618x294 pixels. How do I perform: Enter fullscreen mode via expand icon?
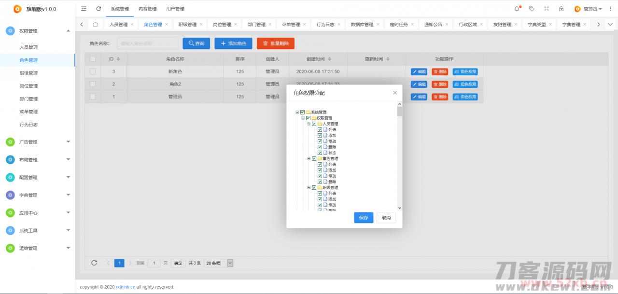point(547,9)
